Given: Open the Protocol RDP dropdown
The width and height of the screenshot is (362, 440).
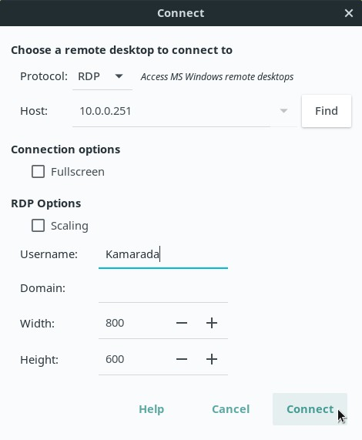Looking at the screenshot, I should point(102,76).
